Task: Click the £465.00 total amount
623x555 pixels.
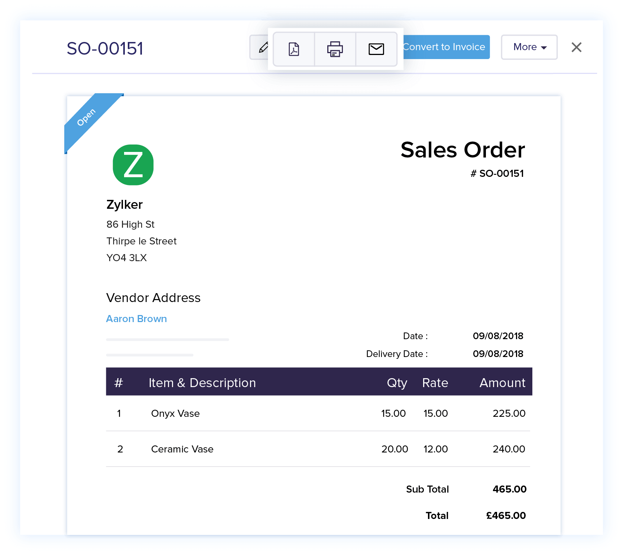Action: coord(506,516)
